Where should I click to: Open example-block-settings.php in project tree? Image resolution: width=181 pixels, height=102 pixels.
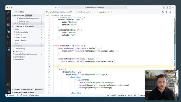[28, 54]
